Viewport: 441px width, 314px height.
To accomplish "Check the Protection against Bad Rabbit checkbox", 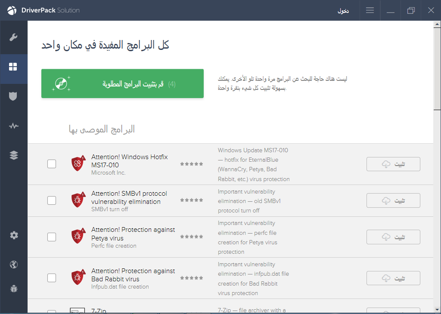I will pyautogui.click(x=52, y=278).
